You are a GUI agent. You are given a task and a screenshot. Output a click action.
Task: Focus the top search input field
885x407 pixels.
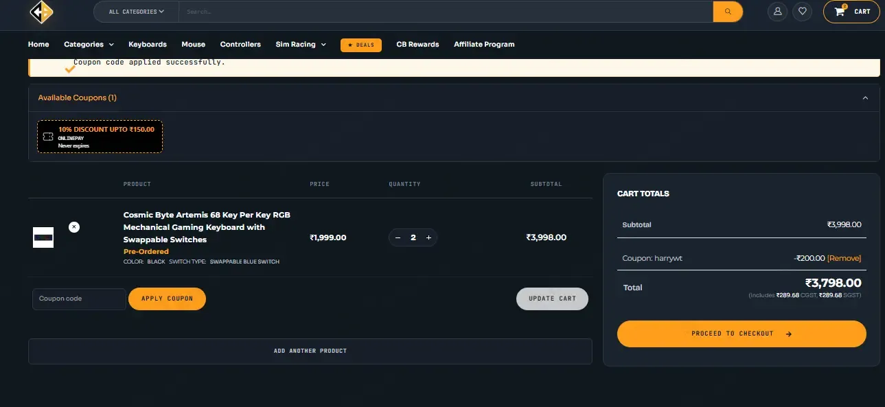[446, 12]
